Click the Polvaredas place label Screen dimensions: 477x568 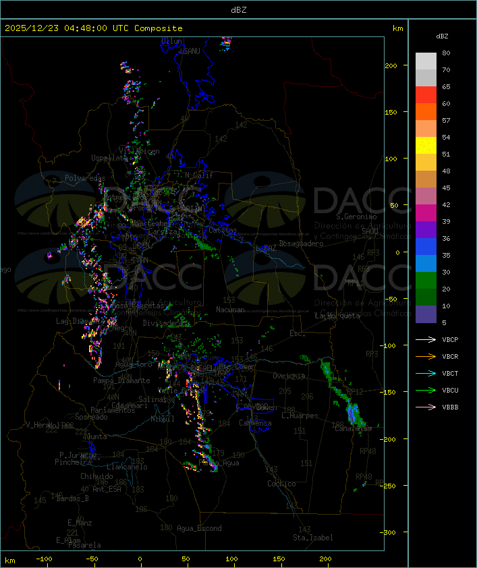point(85,178)
